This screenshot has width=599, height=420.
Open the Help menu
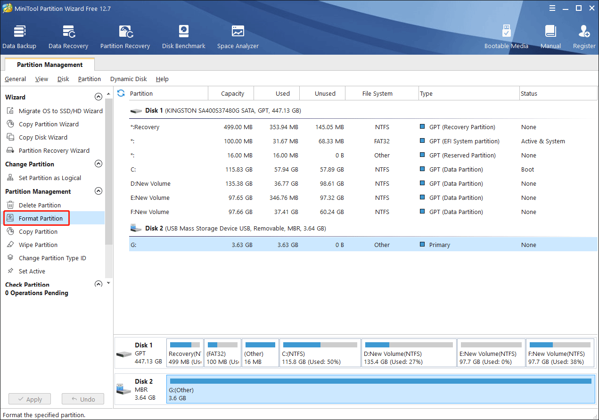pos(162,79)
